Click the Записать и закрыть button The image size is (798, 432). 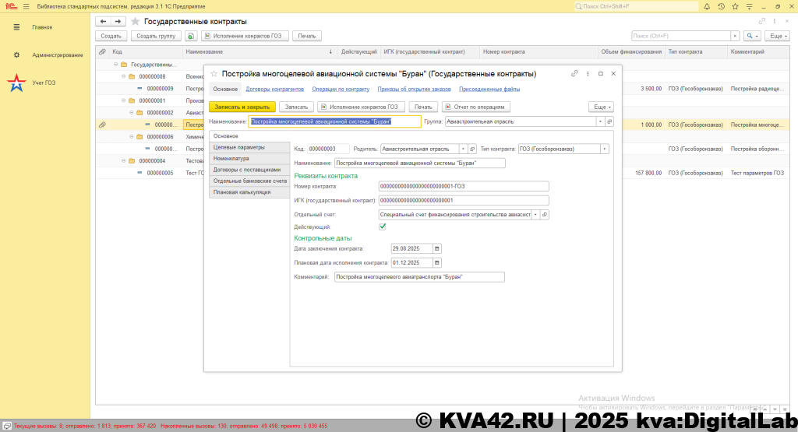tap(242, 107)
